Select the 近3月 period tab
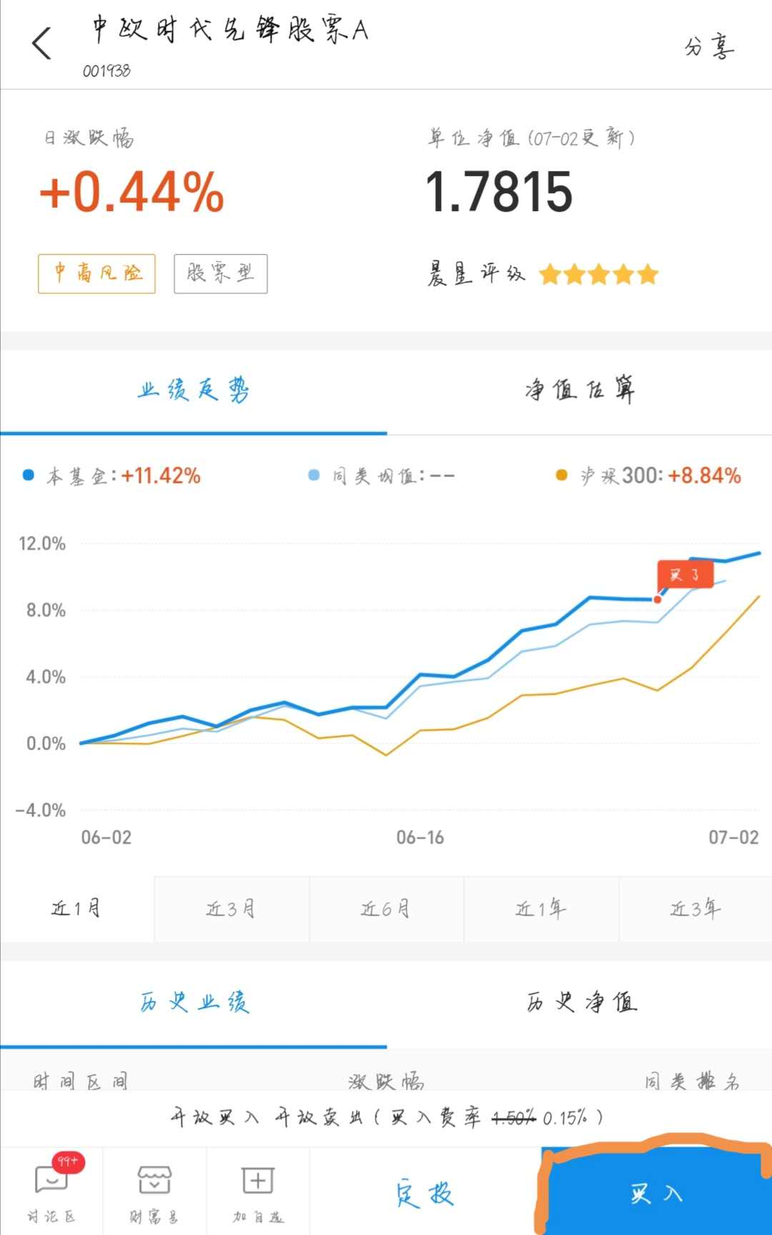Screen dimensions: 772x1235 [x=232, y=909]
